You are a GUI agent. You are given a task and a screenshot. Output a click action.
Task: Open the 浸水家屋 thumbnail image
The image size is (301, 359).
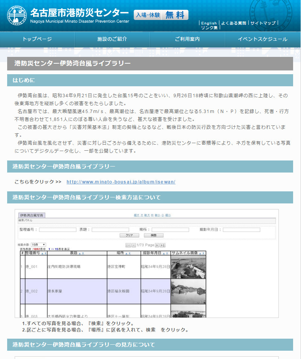(x=188, y=292)
